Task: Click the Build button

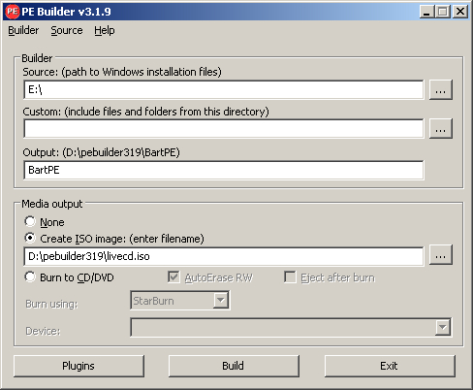Action: click(234, 366)
